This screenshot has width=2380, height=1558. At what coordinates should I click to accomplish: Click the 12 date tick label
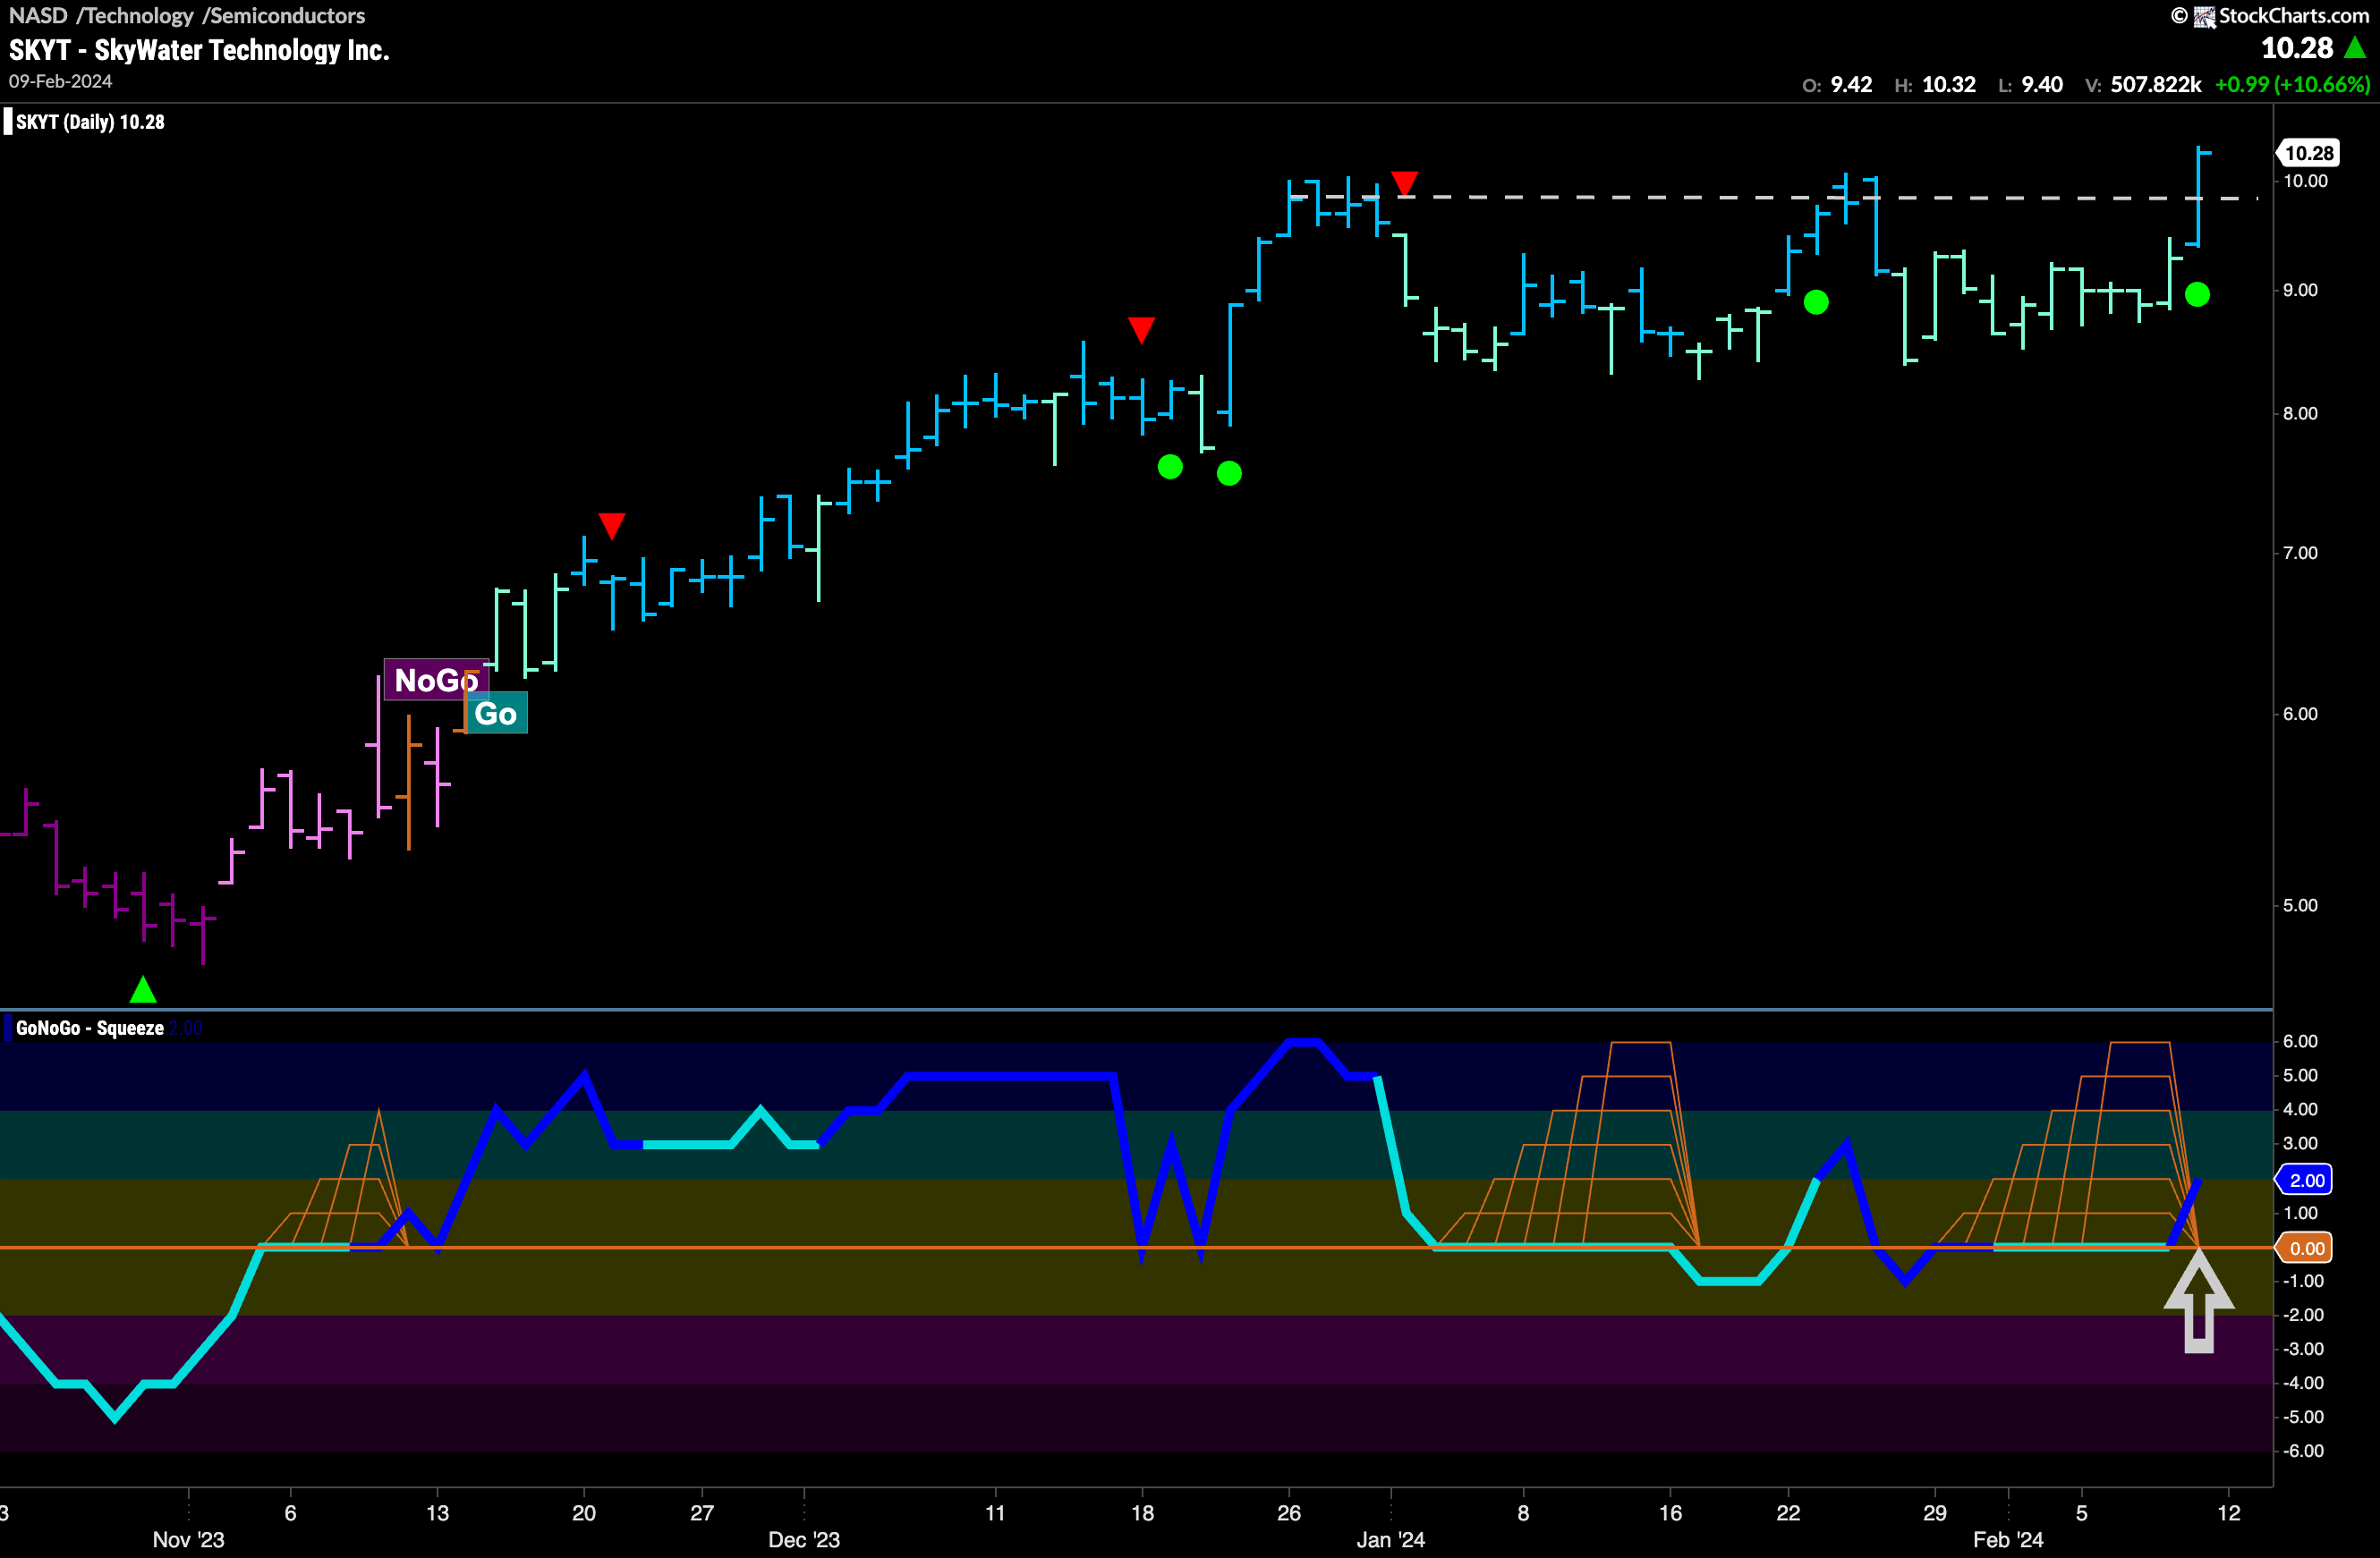[2229, 1513]
